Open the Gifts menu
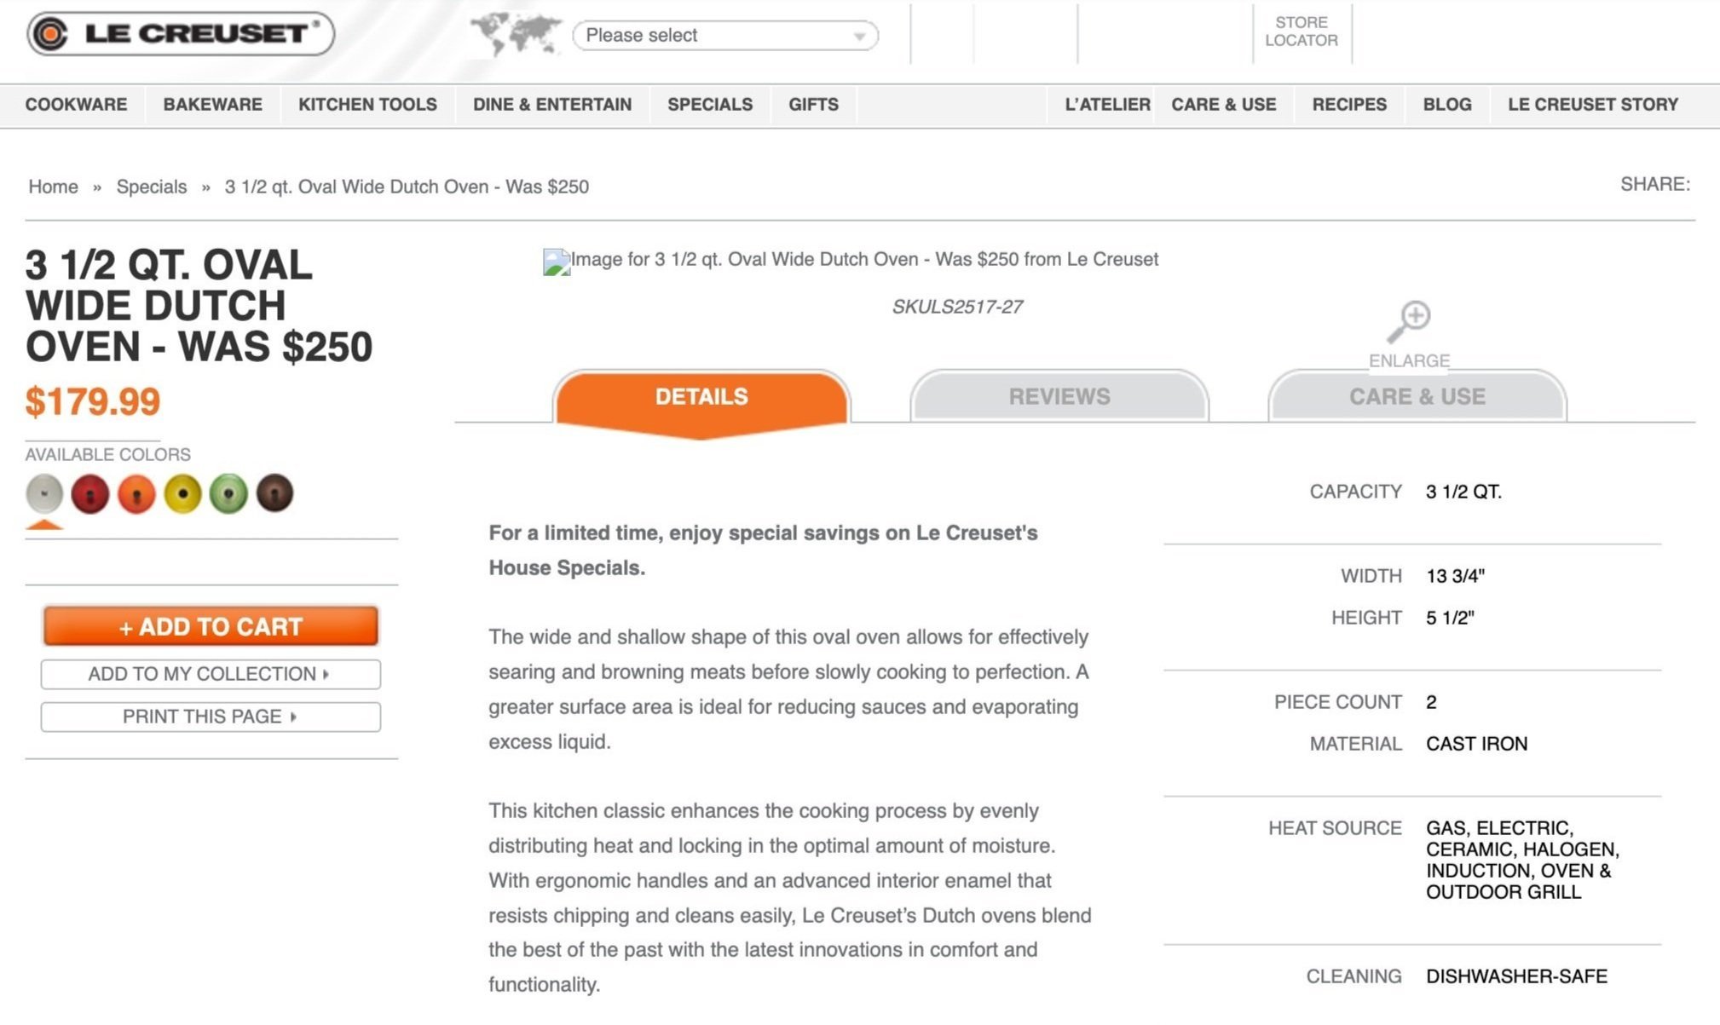The height and width of the screenshot is (1025, 1720). [813, 105]
